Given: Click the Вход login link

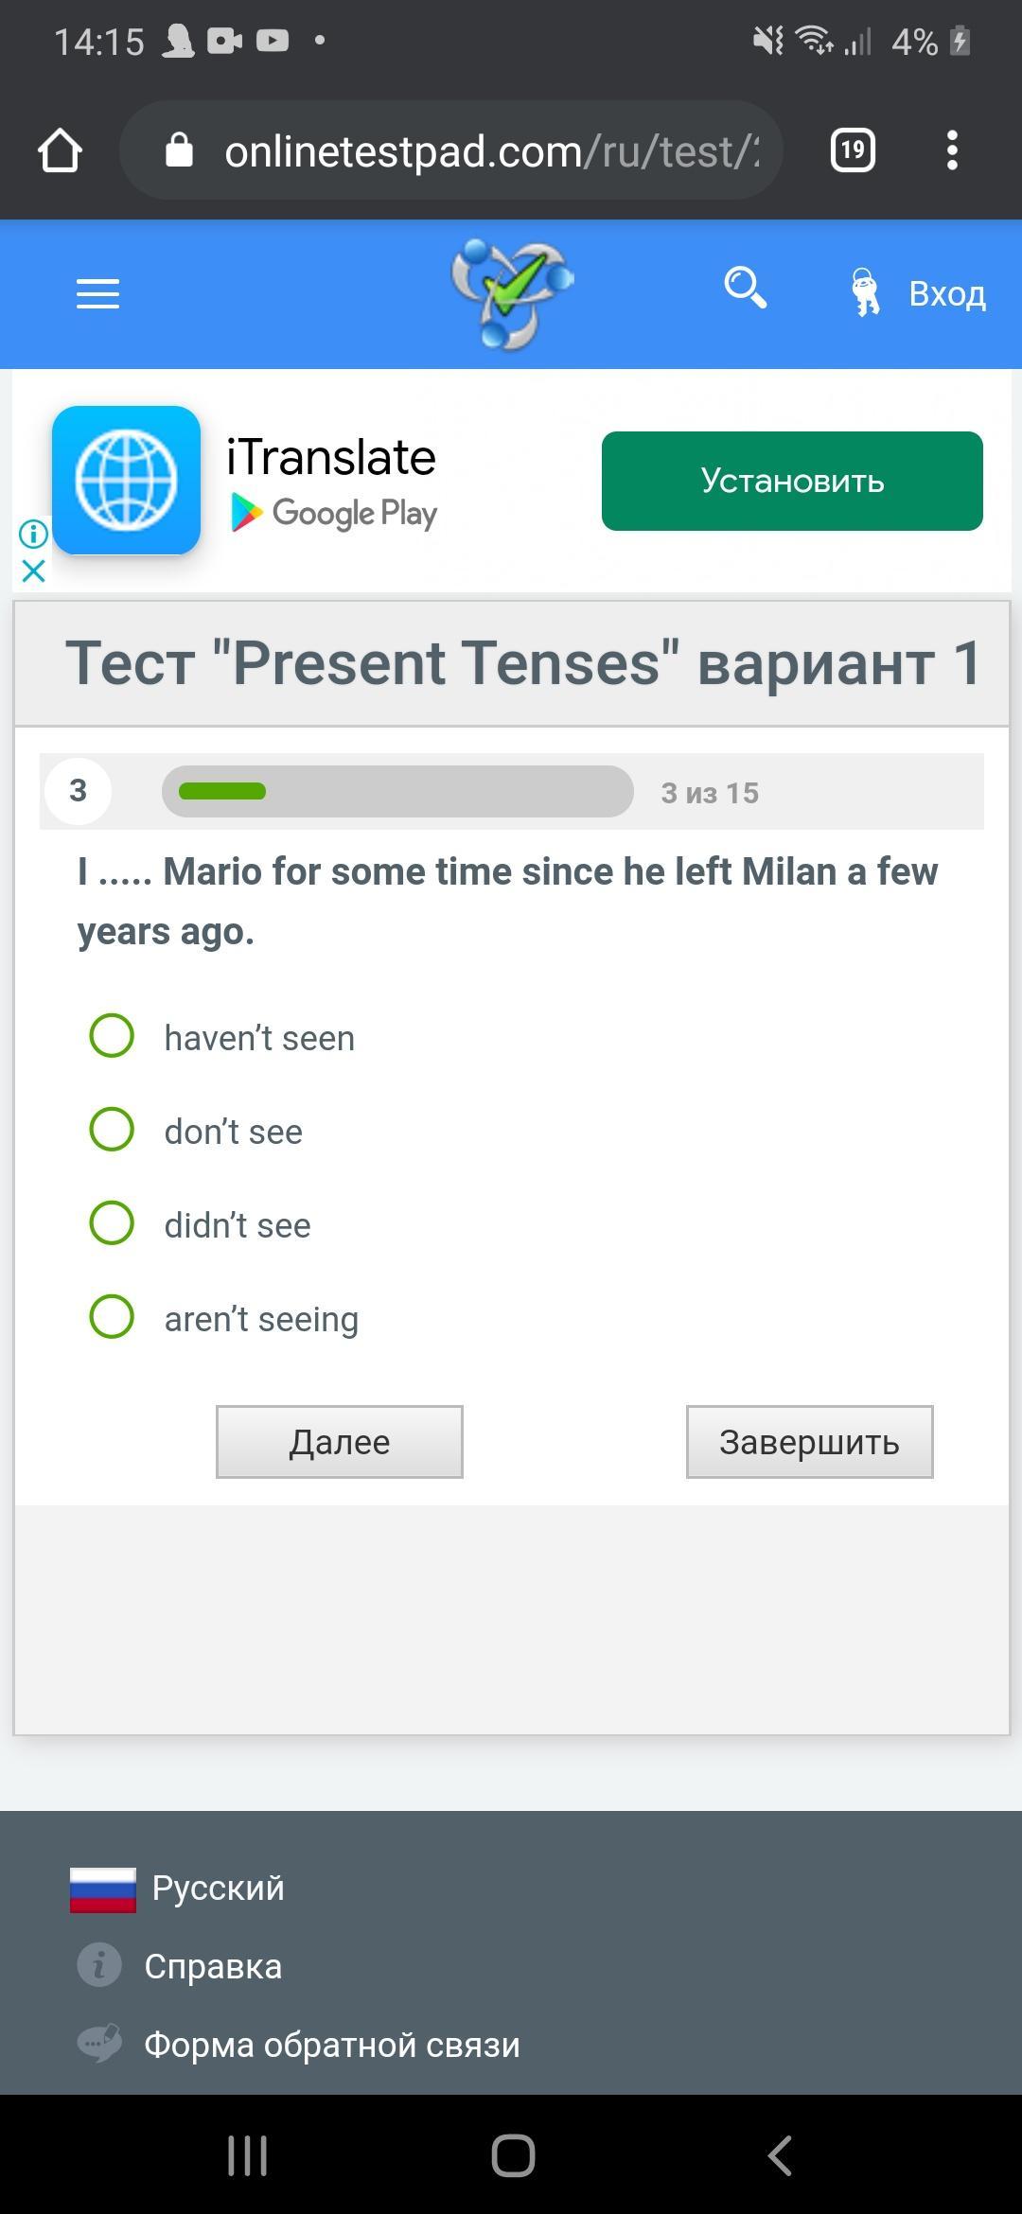Looking at the screenshot, I should click(x=946, y=293).
